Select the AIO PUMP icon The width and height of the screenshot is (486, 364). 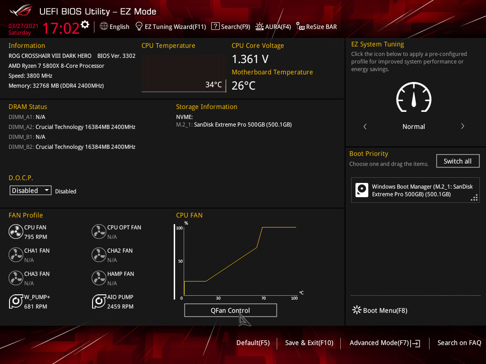[x=99, y=301]
